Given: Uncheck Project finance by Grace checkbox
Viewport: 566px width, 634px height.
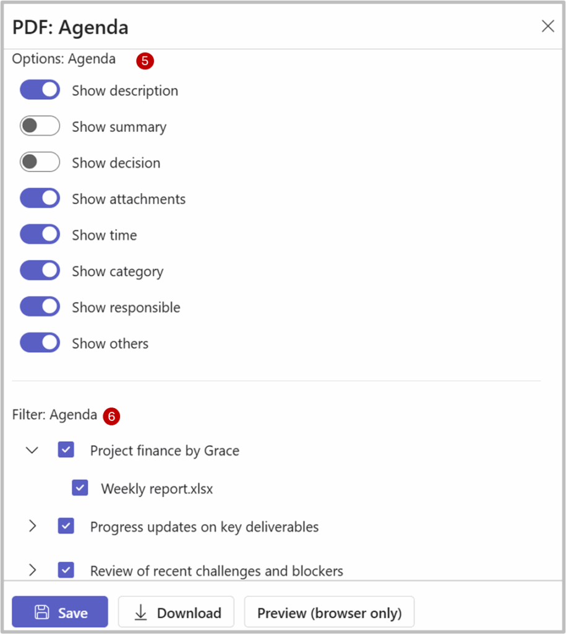Looking at the screenshot, I should click(66, 450).
